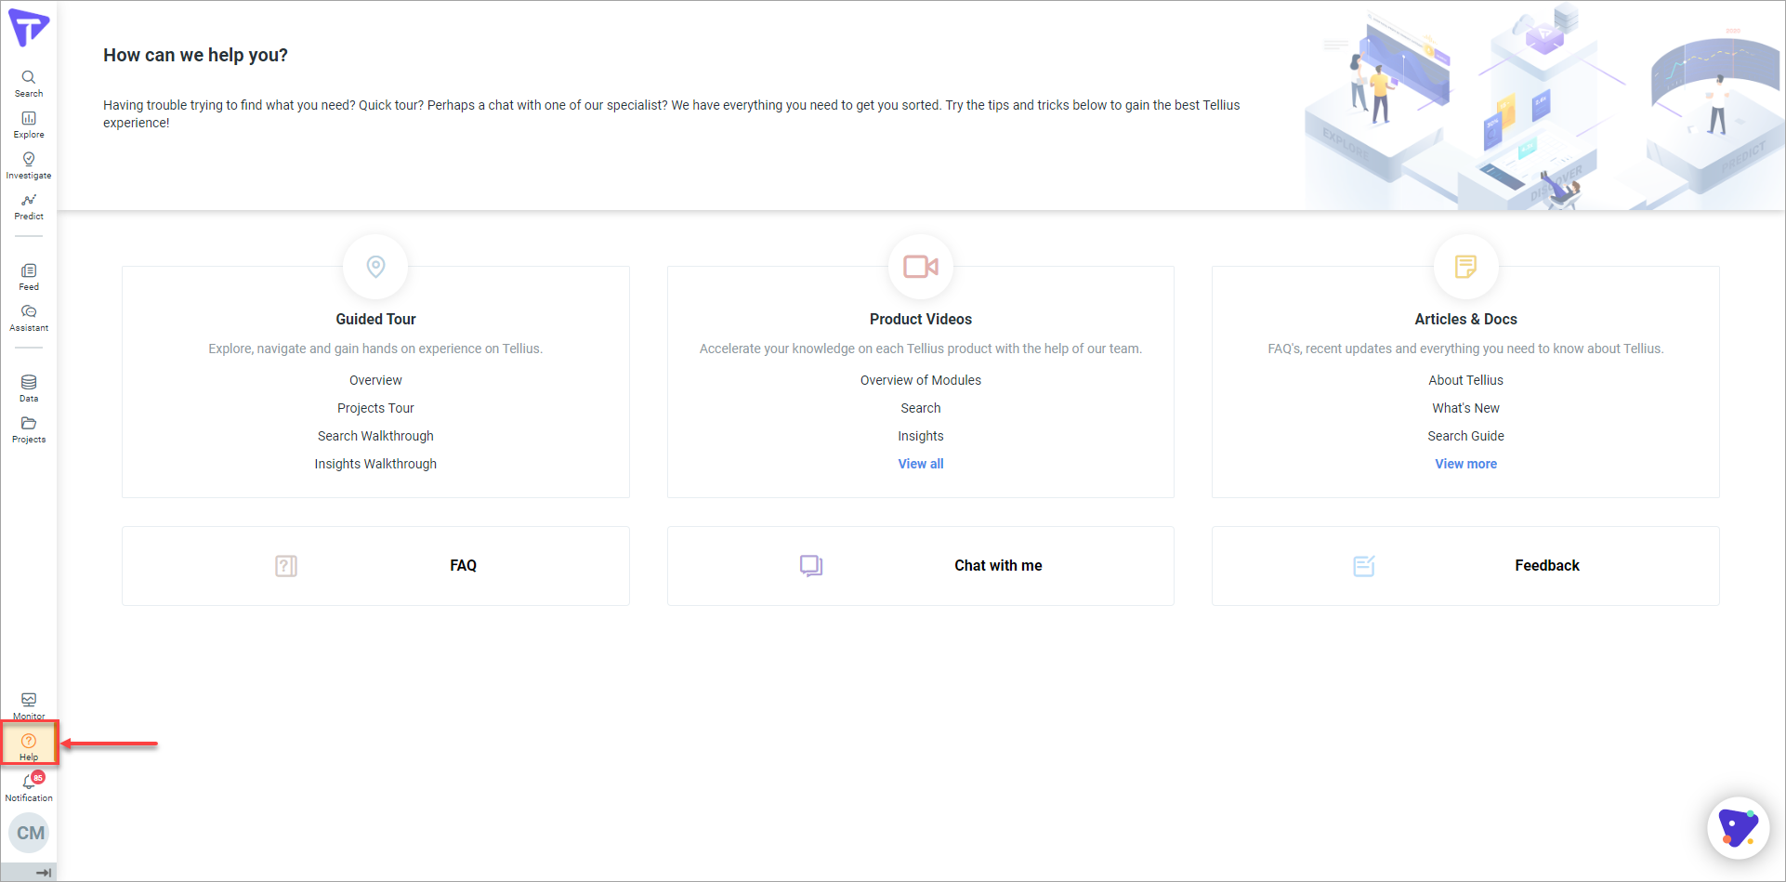Open the Insights product video

click(921, 436)
